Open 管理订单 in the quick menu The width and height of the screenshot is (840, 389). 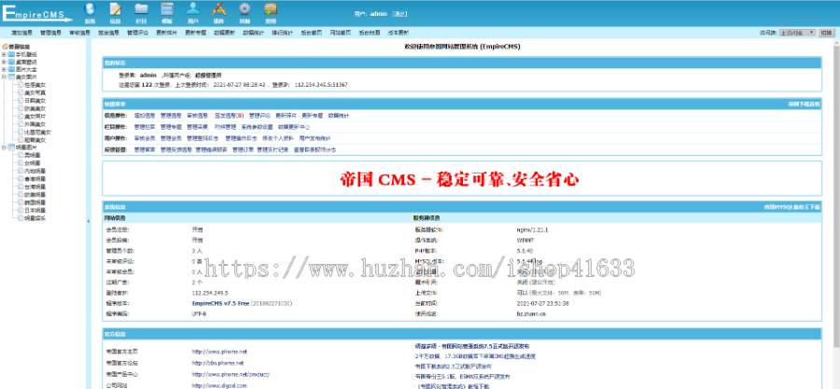pyautogui.click(x=243, y=150)
